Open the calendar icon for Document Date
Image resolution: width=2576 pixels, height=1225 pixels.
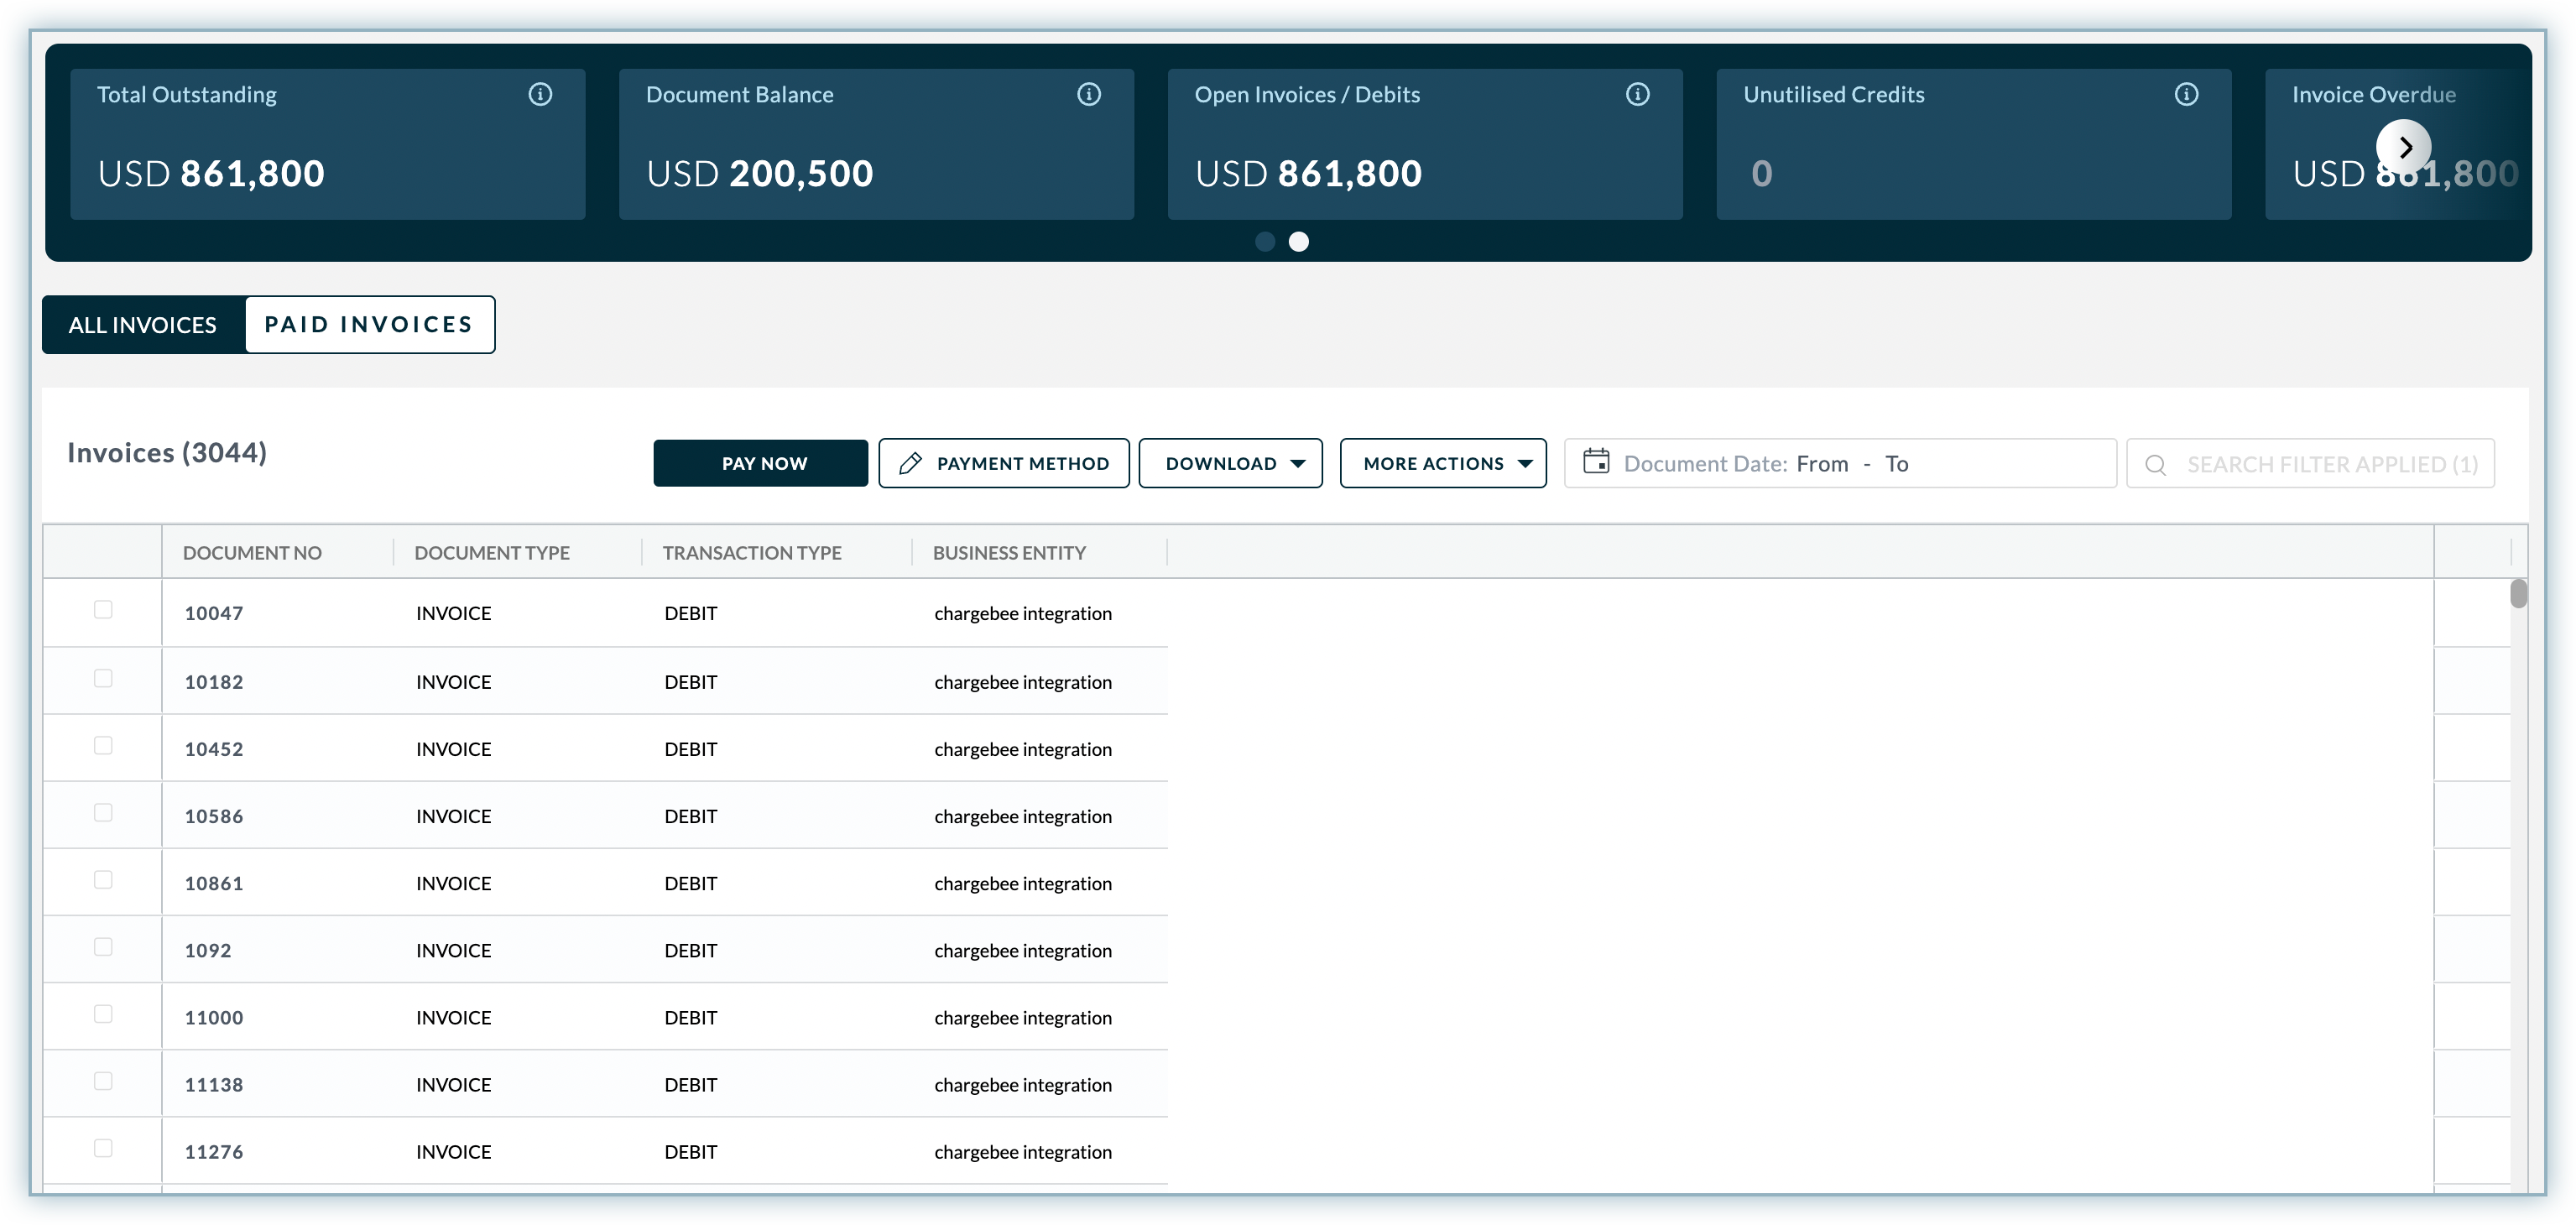(1597, 462)
